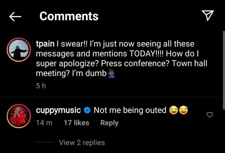This screenshot has width=225, height=153.
Task: Click the Comments header title
Action: pyautogui.click(x=69, y=16)
